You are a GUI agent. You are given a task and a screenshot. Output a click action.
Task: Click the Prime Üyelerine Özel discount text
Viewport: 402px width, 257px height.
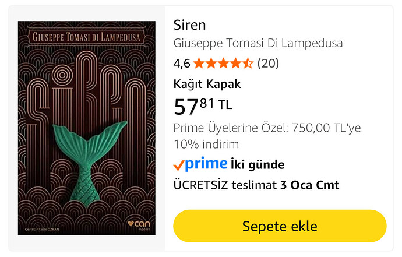click(267, 128)
